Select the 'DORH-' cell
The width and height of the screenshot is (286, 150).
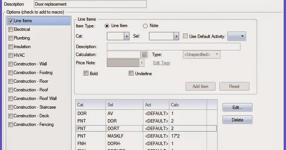coord(125,144)
